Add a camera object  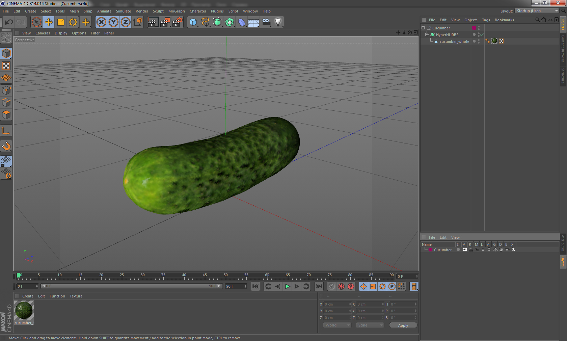pyautogui.click(x=266, y=22)
